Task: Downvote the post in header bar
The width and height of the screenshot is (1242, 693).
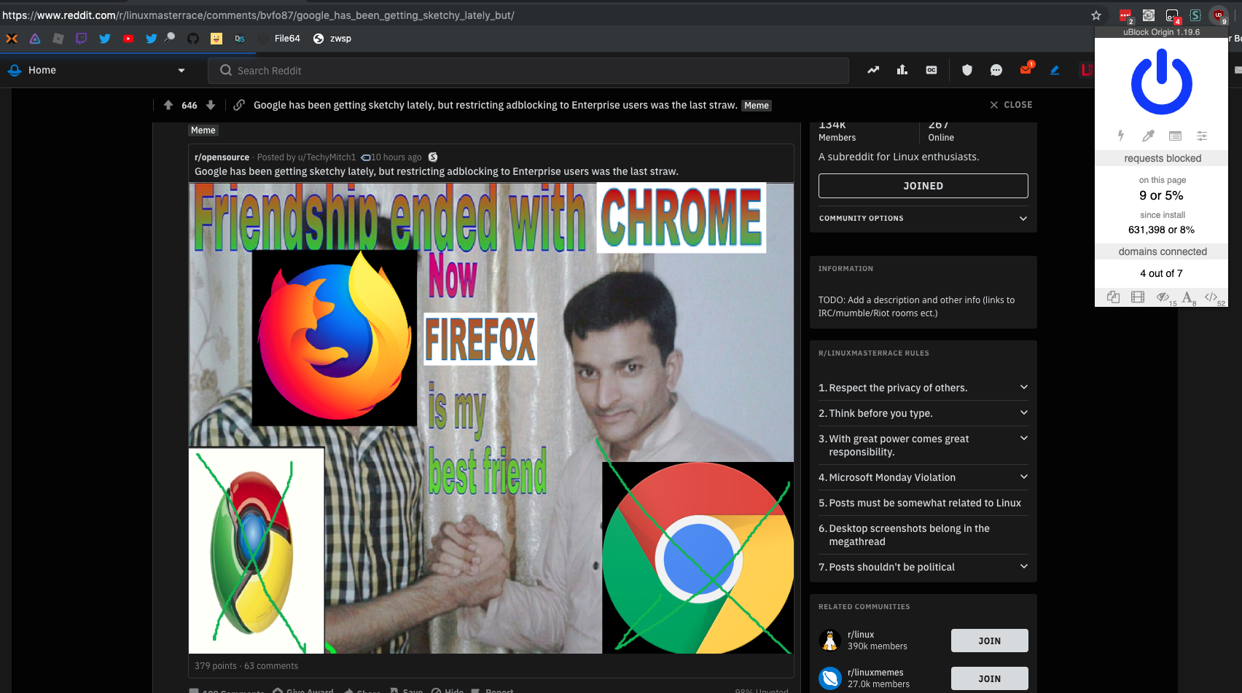Action: pyautogui.click(x=211, y=105)
